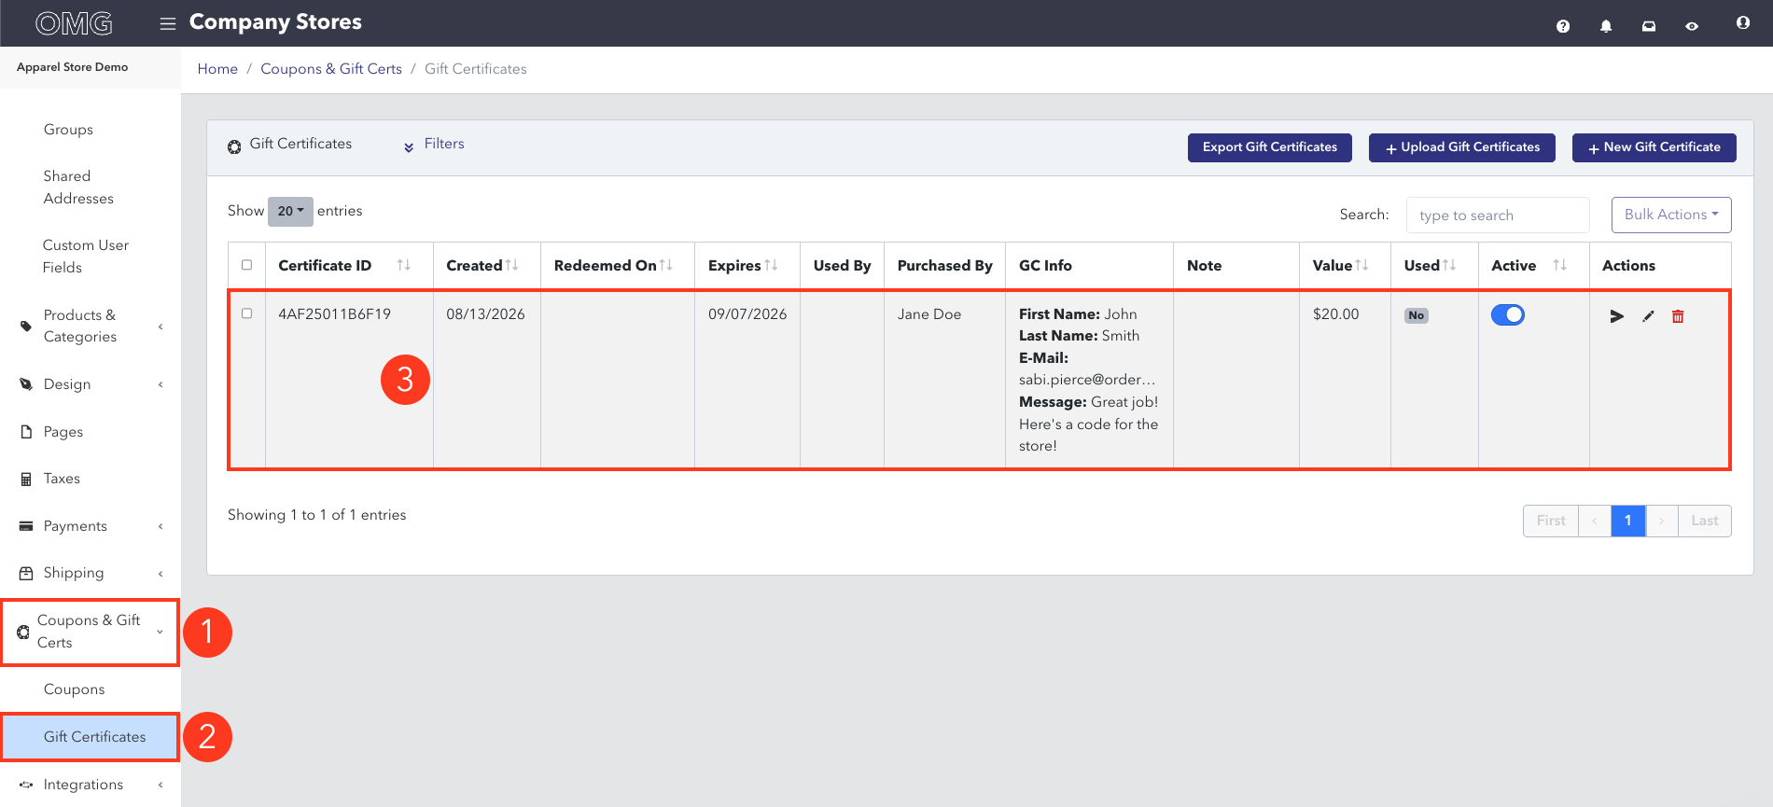The height and width of the screenshot is (807, 1773).
Task: Expand the Payments menu
Action: 91,526
